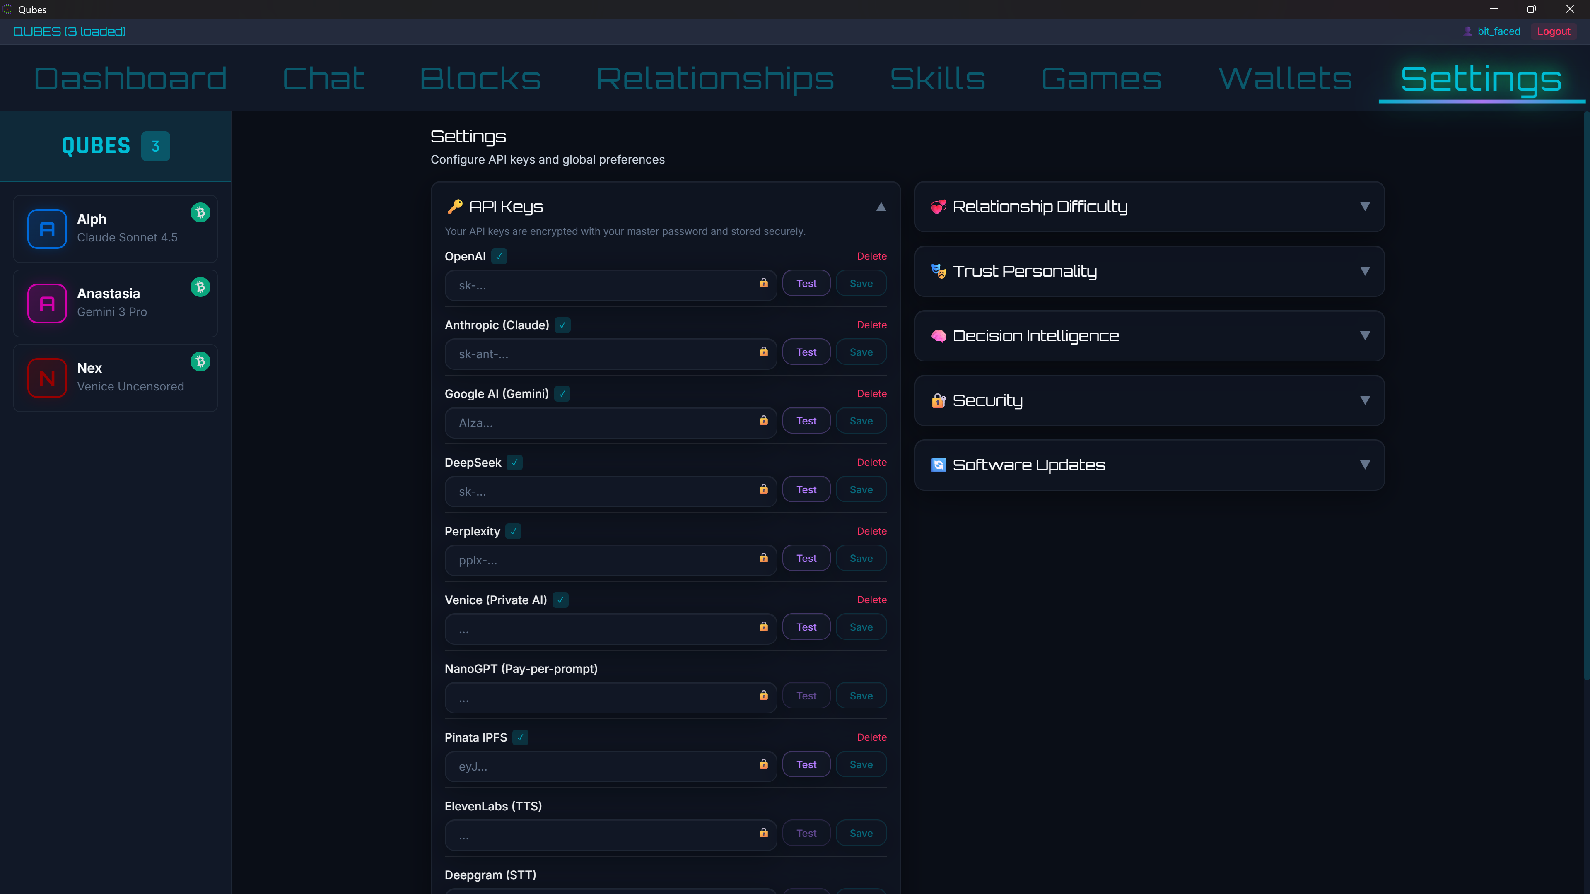
Task: Toggle the checkmark badge next to OpenAI
Action: pyautogui.click(x=498, y=256)
